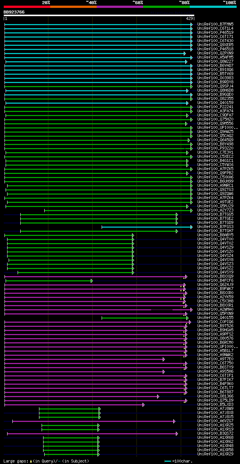Select the UniRef100_O82355 label

215,98
